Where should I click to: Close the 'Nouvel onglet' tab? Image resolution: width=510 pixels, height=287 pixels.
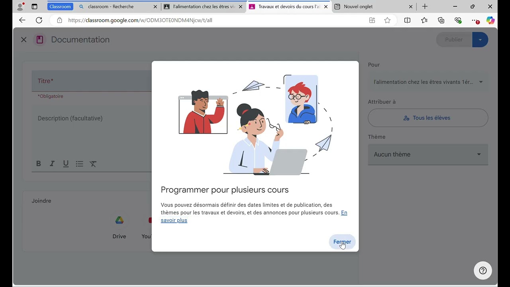click(x=411, y=7)
